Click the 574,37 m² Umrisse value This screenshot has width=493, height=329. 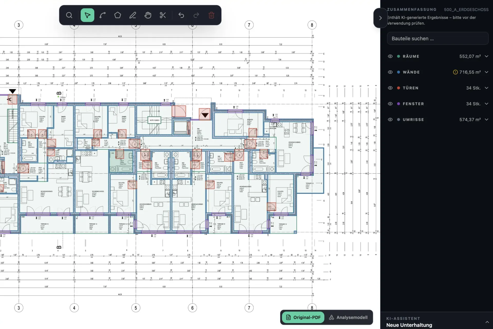pyautogui.click(x=470, y=120)
